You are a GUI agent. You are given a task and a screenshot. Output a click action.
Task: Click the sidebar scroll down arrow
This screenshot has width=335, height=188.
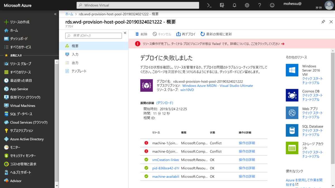pyautogui.click(x=57, y=185)
